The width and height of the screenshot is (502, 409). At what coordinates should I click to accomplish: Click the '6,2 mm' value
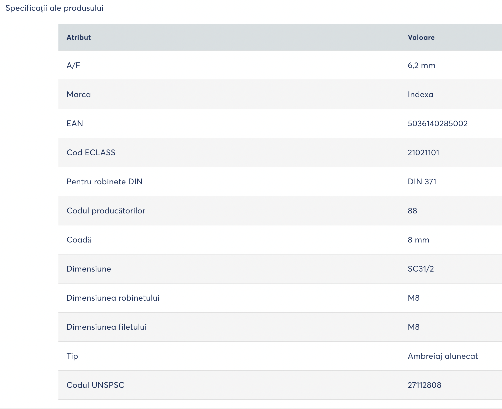pos(421,66)
